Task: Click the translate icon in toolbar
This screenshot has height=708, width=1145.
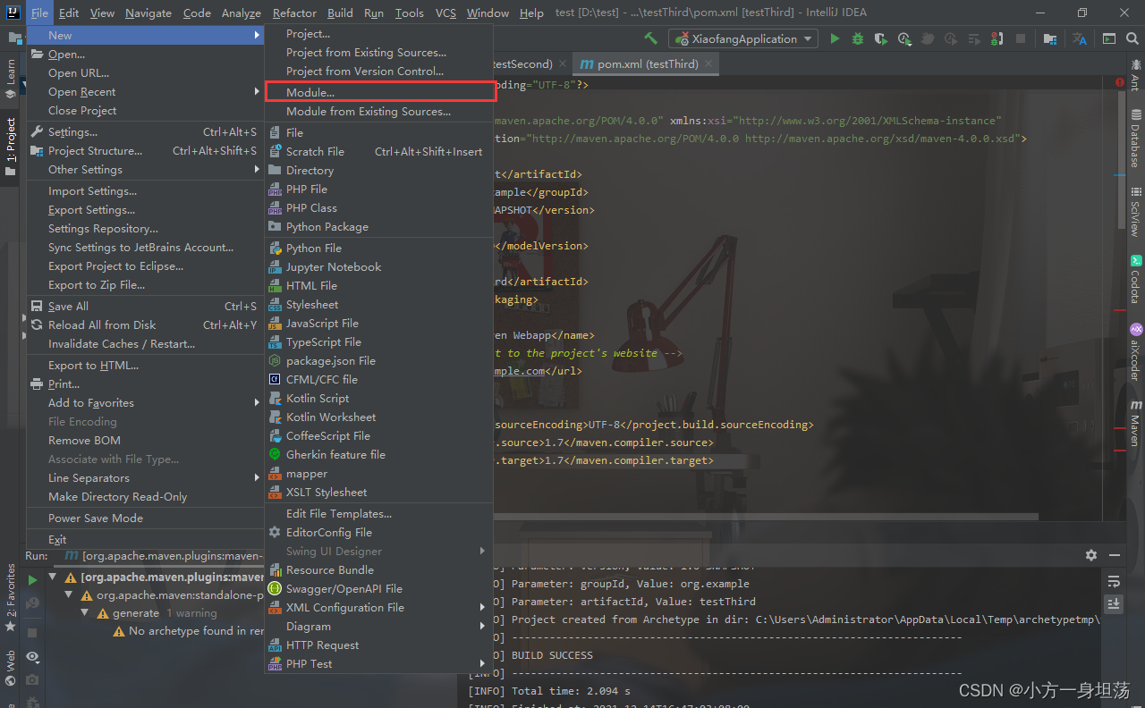Action: tap(1080, 38)
